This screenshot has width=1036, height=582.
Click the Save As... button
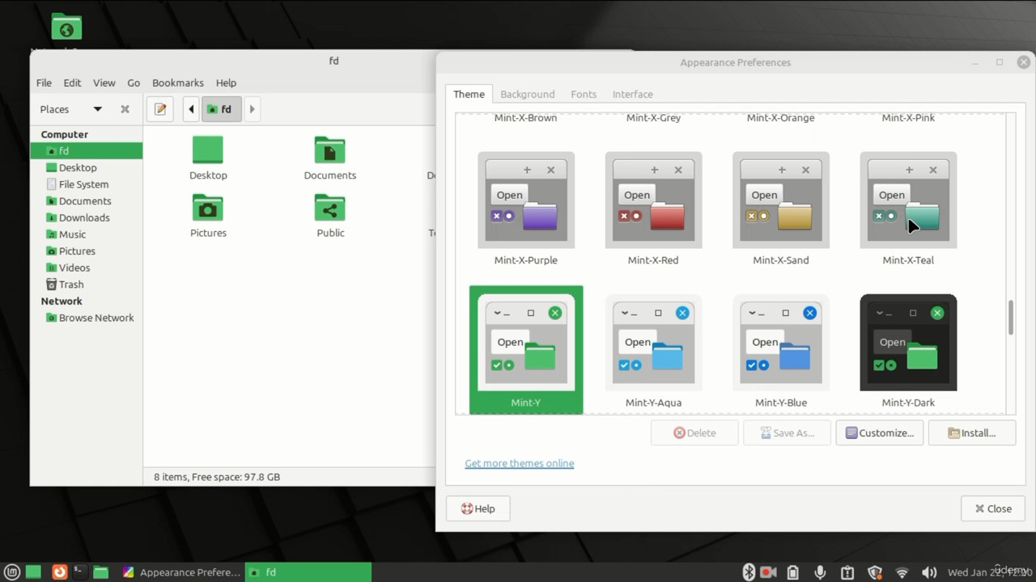tap(788, 433)
